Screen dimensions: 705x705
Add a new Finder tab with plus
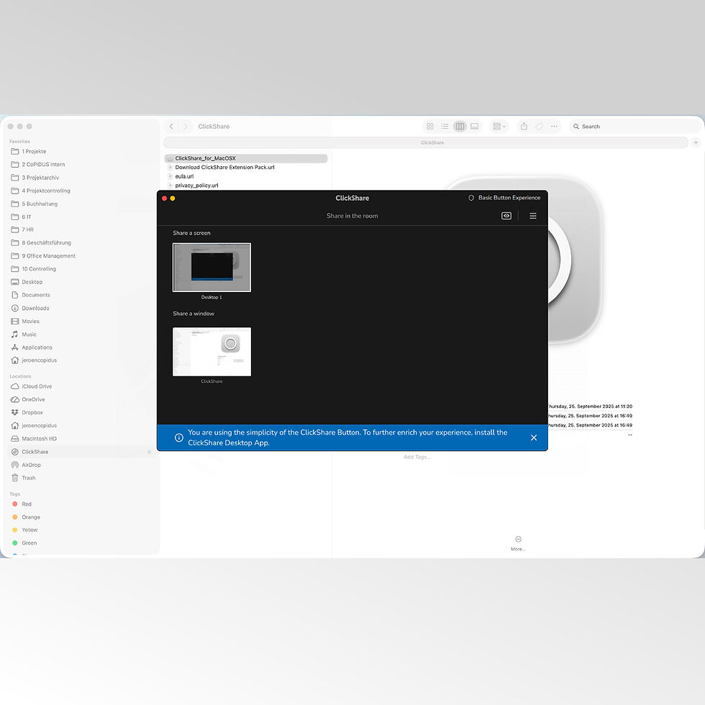696,142
